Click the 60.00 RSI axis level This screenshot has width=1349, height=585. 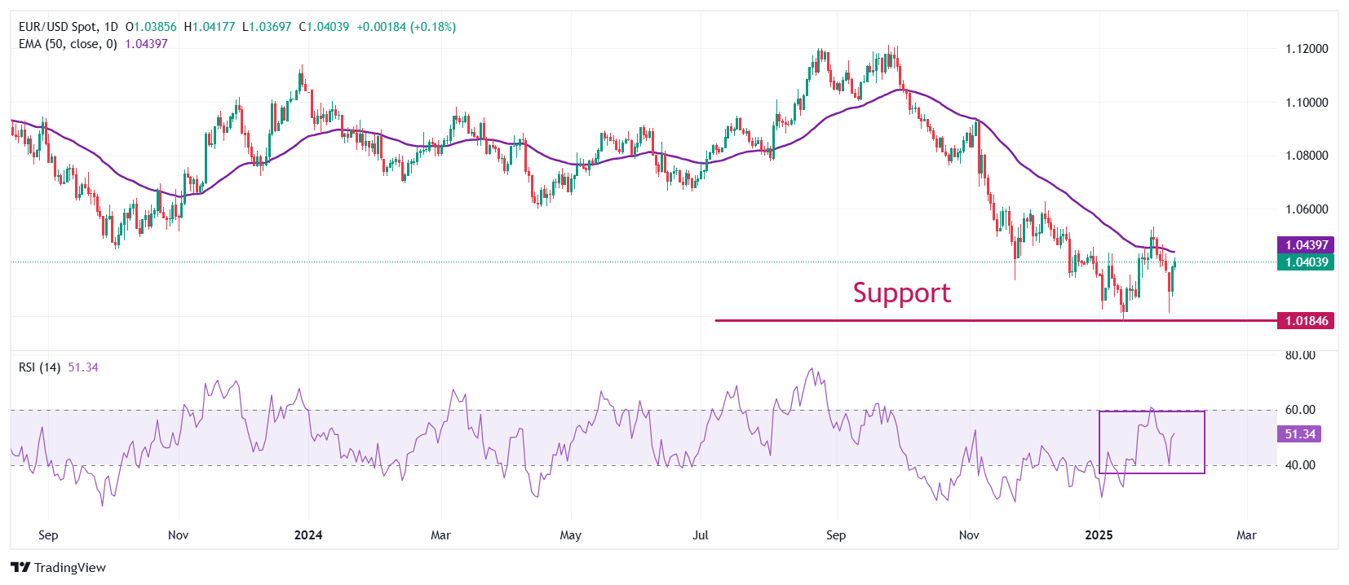point(1300,410)
